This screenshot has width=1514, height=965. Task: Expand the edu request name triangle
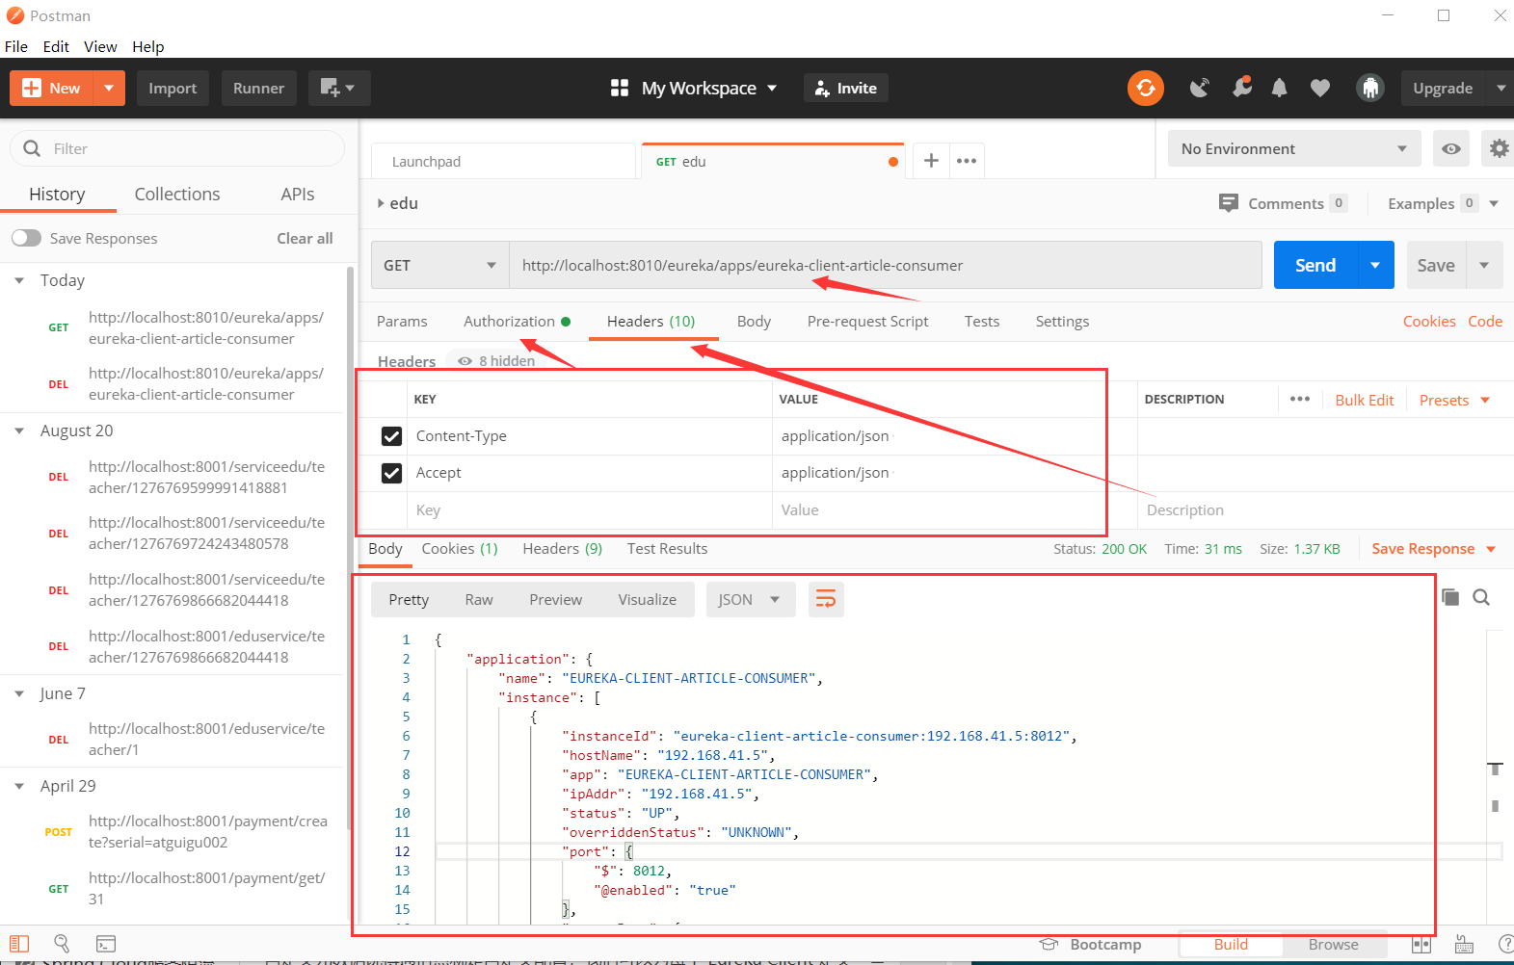[382, 203]
